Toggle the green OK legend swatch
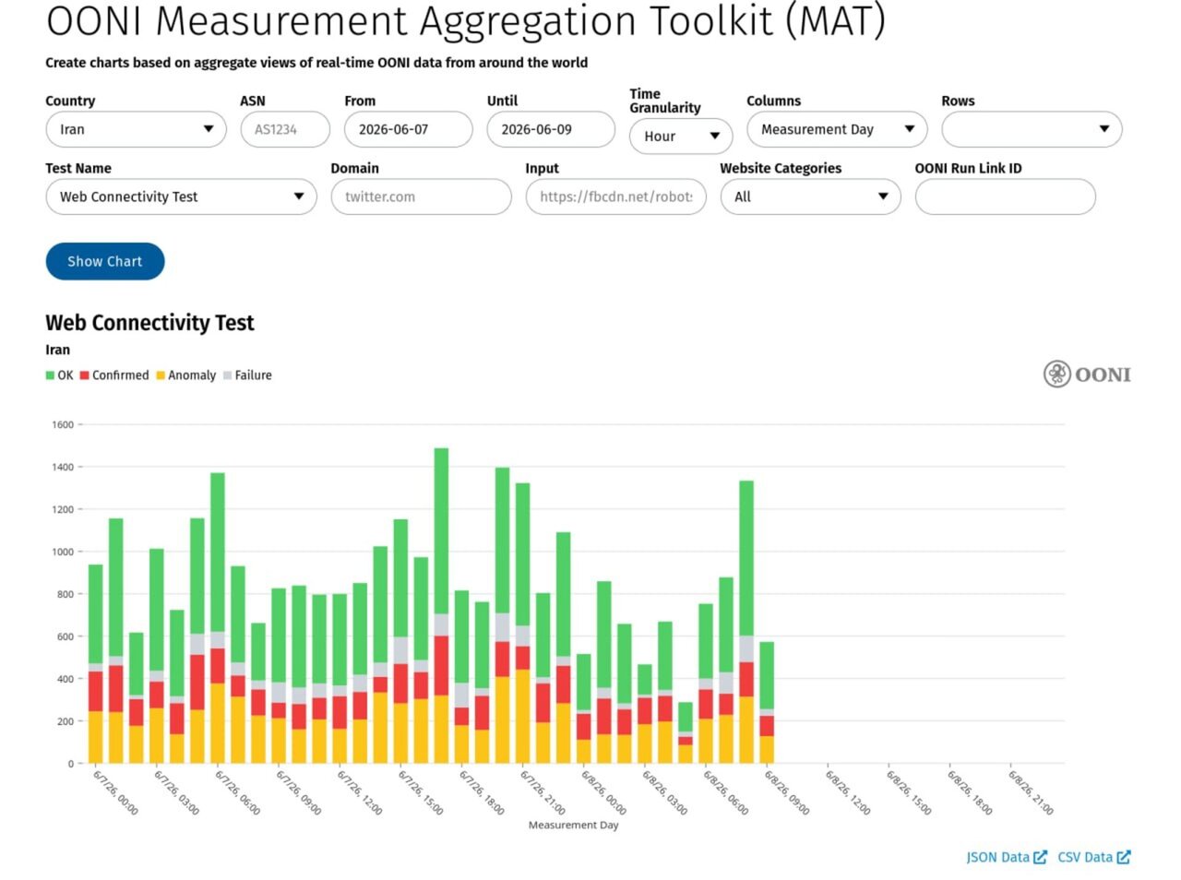Screen dimensions: 1181x880 (50, 375)
